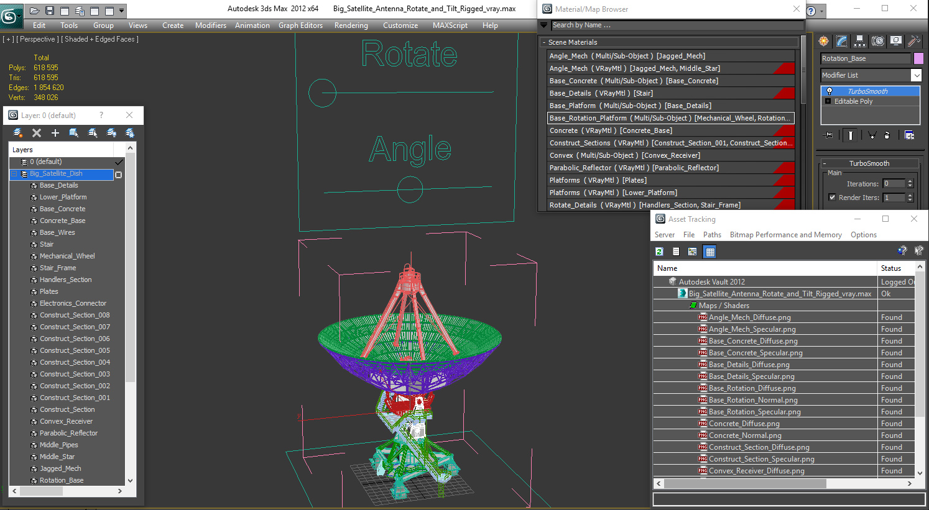The image size is (929, 510).
Task: Open the Hierarchy command panel tab
Action: click(859, 41)
